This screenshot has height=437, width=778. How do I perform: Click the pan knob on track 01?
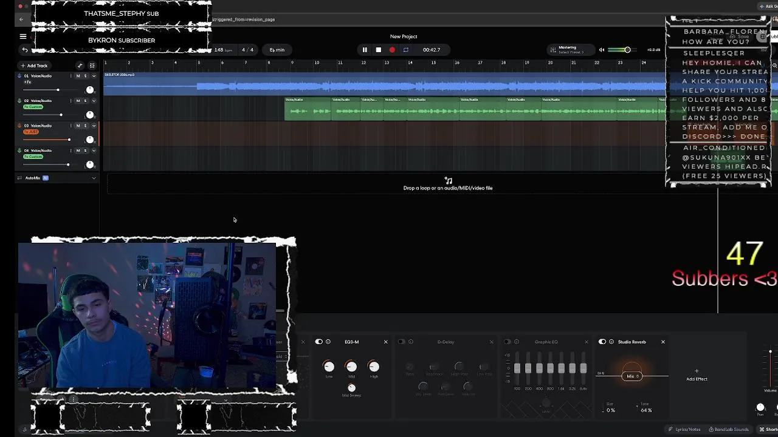click(90, 90)
